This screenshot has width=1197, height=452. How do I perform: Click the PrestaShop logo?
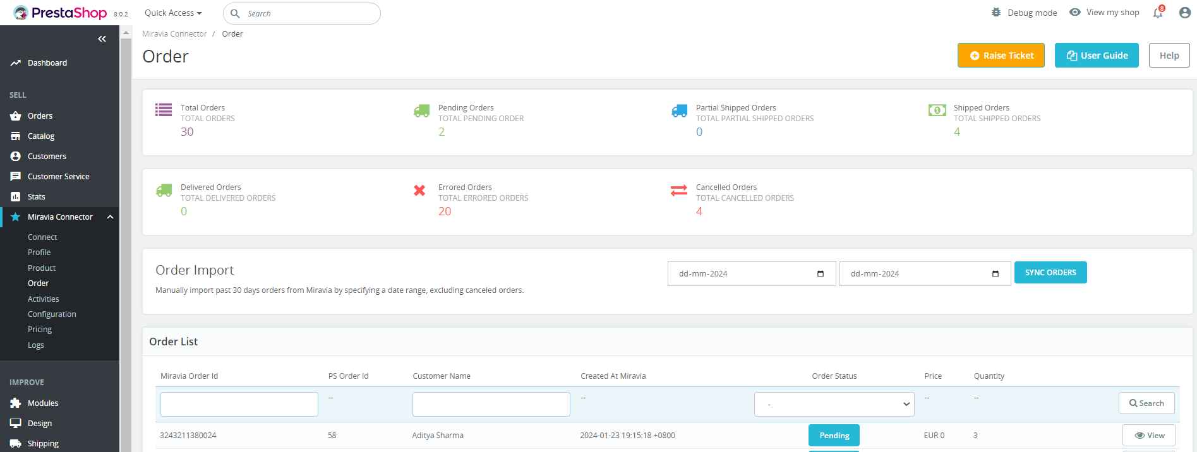click(60, 13)
